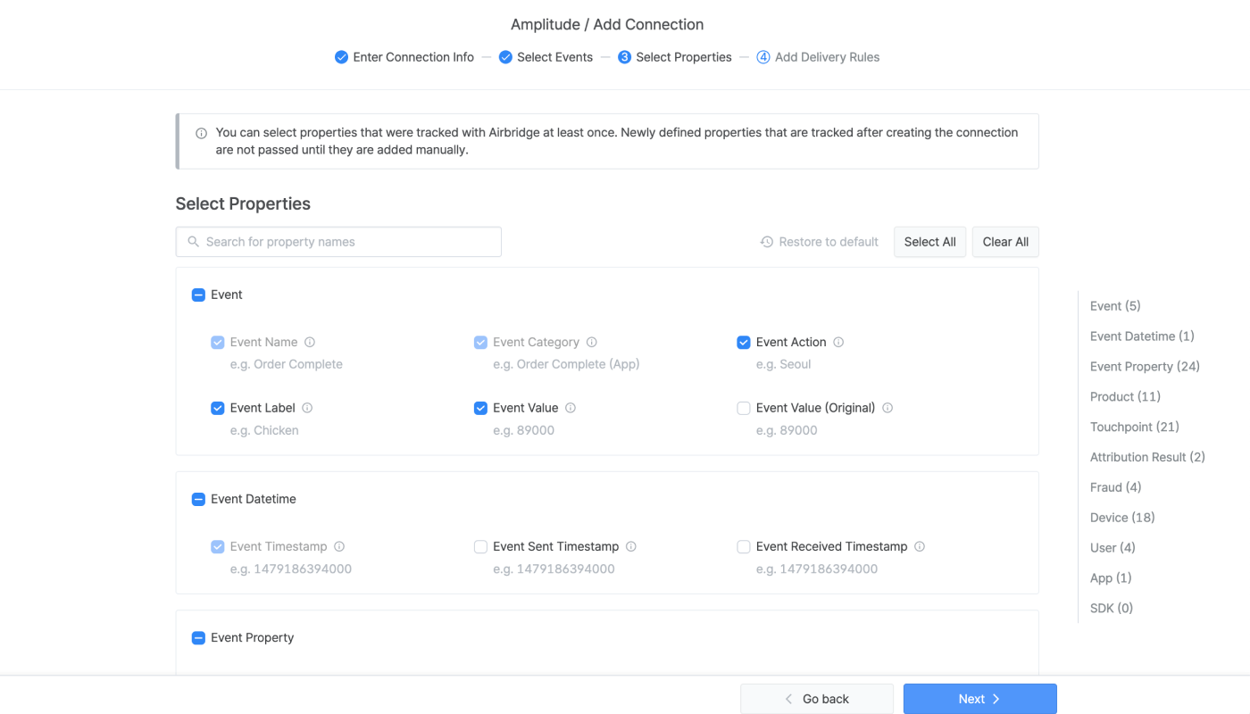The image size is (1250, 714).
Task: Jump to Device (18) section
Action: point(1122,518)
